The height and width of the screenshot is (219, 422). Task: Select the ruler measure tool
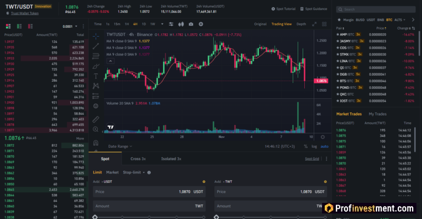(x=96, y=119)
